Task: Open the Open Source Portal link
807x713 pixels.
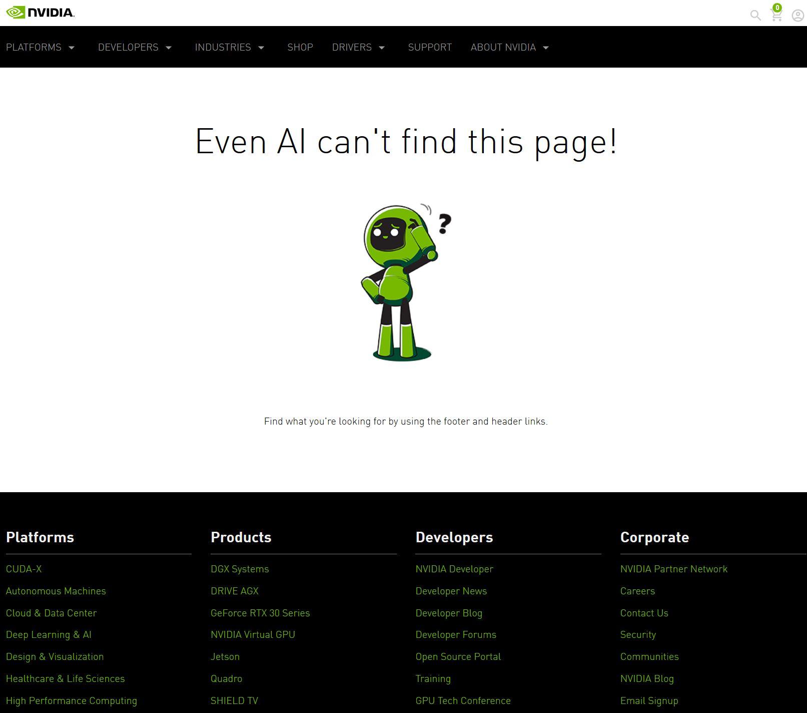Action: (x=458, y=656)
